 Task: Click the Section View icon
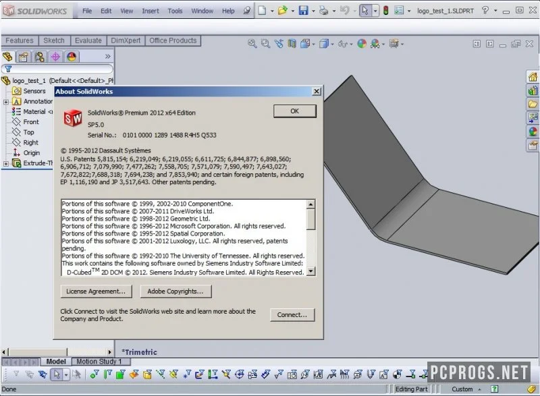click(292, 44)
